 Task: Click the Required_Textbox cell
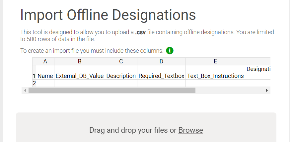click(161, 76)
